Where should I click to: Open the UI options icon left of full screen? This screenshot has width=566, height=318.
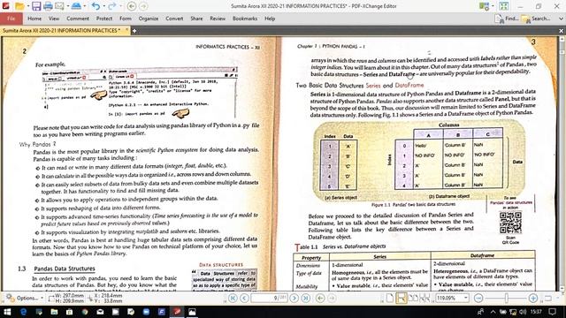click(x=485, y=6)
